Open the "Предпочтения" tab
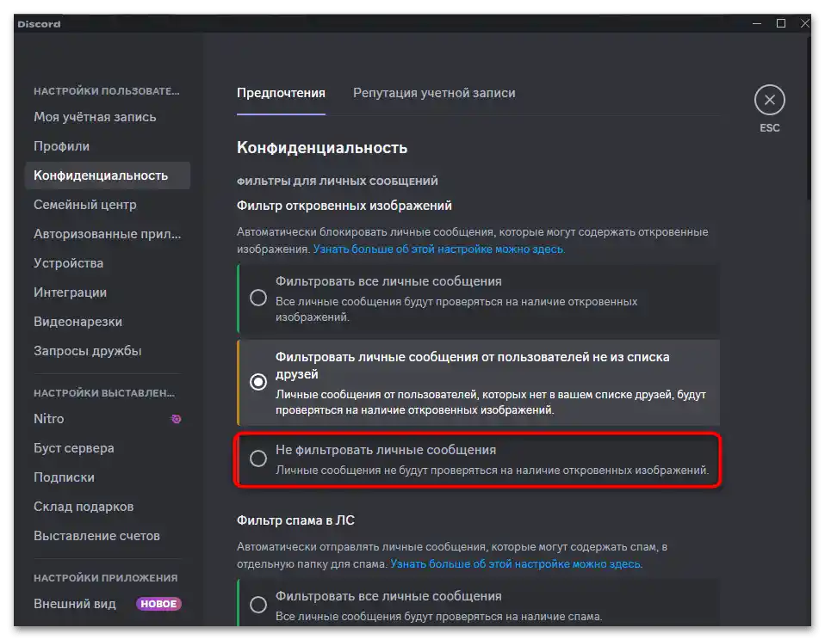This screenshot has height=640, width=825. [x=281, y=92]
